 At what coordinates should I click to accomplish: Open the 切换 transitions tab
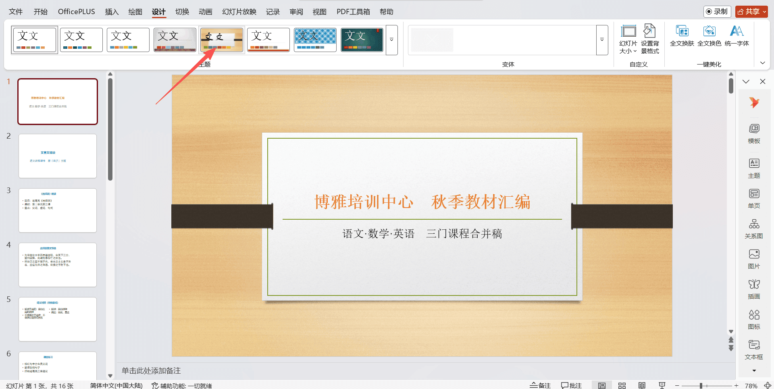pyautogui.click(x=182, y=12)
